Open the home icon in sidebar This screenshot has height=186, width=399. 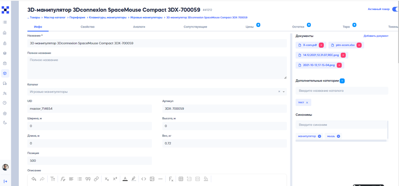5,33
